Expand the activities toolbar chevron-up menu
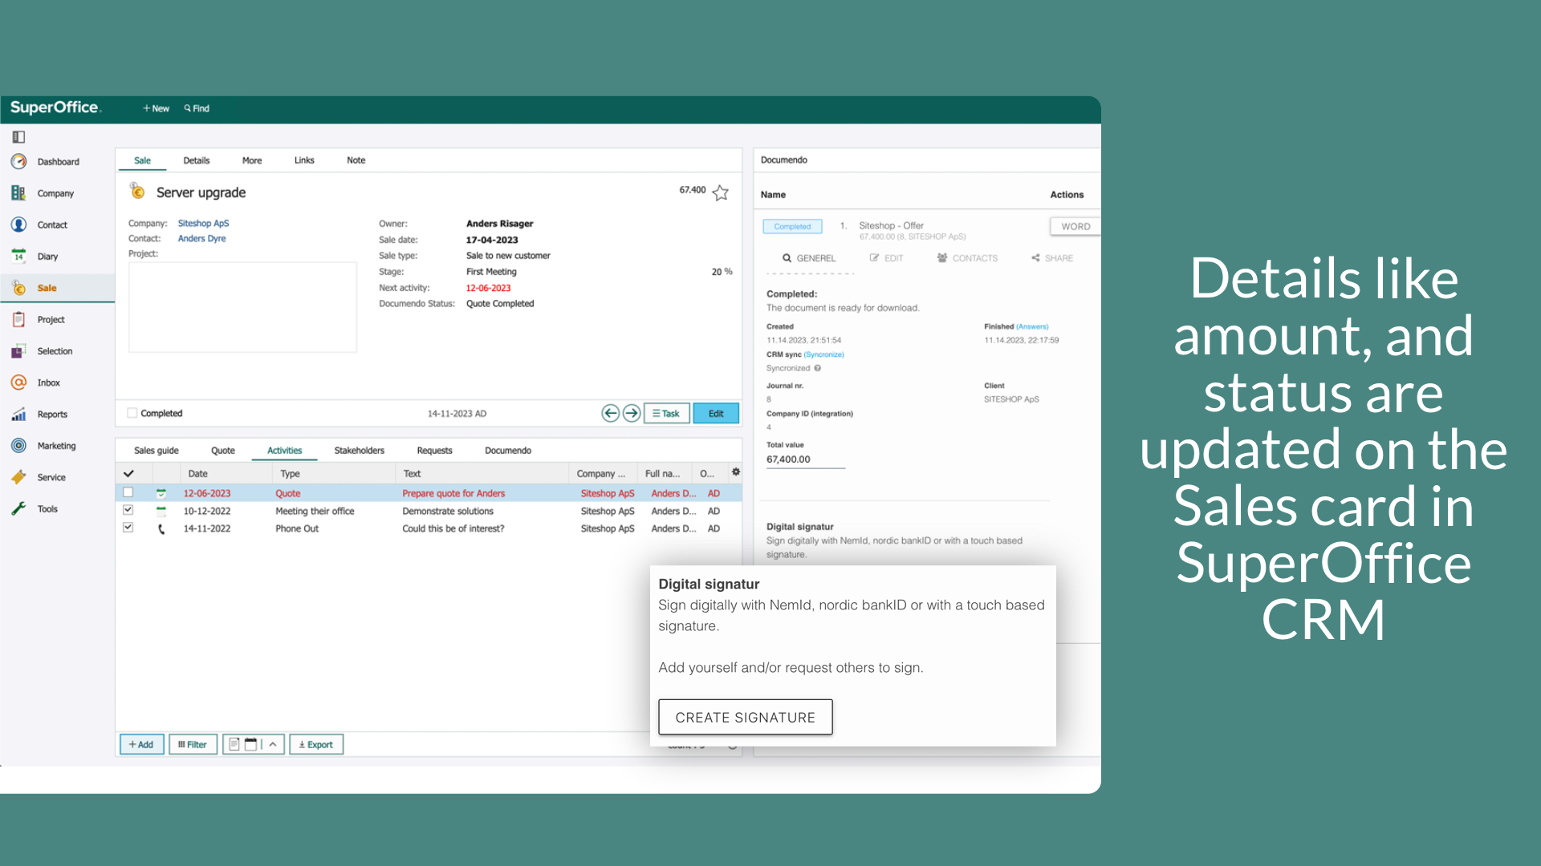 [x=273, y=745]
